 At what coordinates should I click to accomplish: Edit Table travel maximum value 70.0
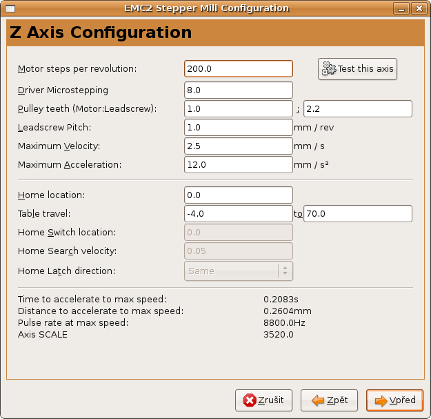coord(357,214)
